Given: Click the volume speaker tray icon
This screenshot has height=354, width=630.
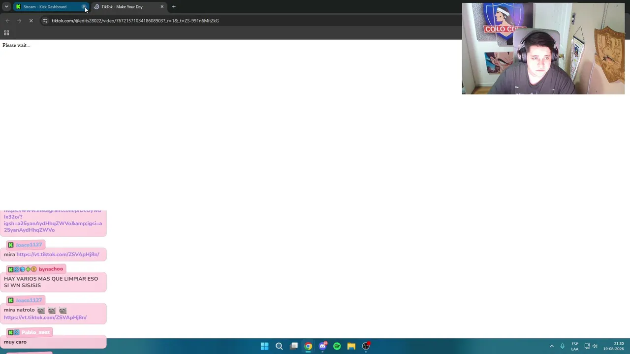Looking at the screenshot, I should (595, 346).
